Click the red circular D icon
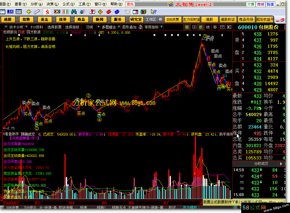 pos(109,12)
